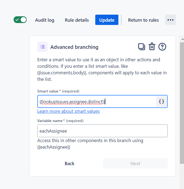Open the Audit log tab
This screenshot has width=184, height=189.
[45, 20]
